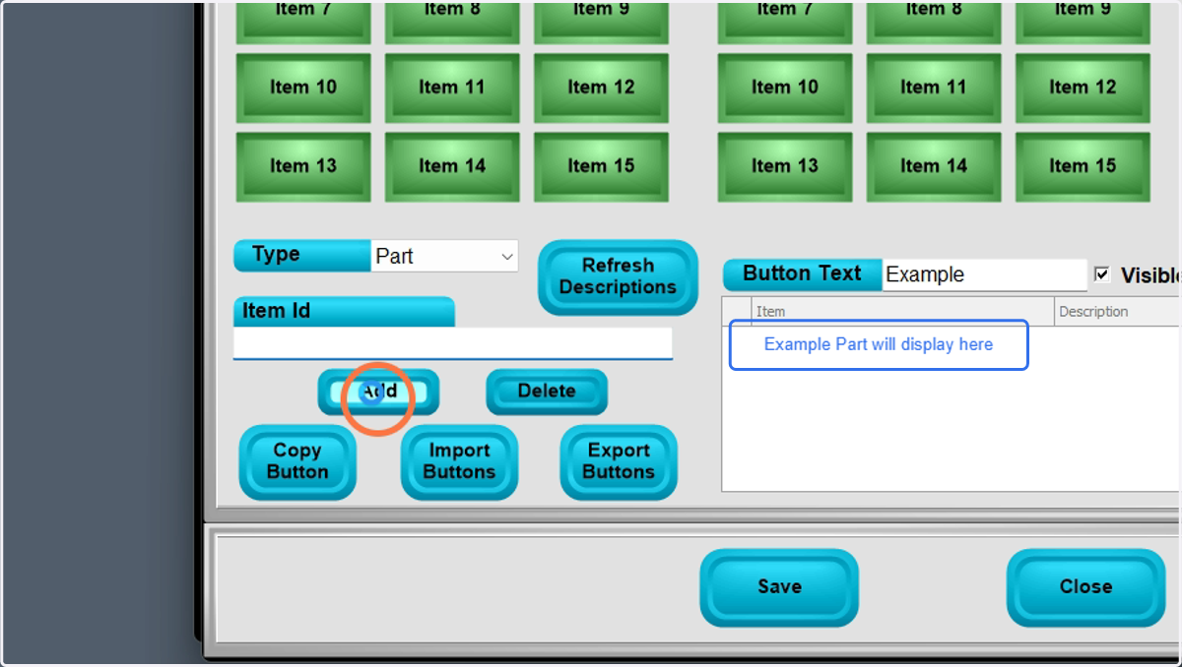1182x667 pixels.
Task: Click the Description column header
Action: [x=1118, y=311]
